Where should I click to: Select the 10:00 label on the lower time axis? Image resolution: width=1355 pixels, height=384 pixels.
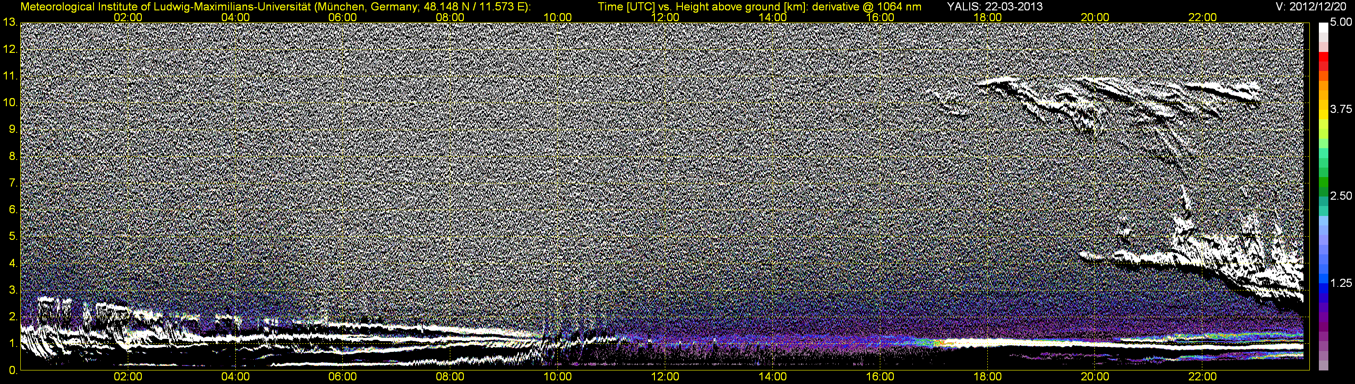tap(557, 377)
